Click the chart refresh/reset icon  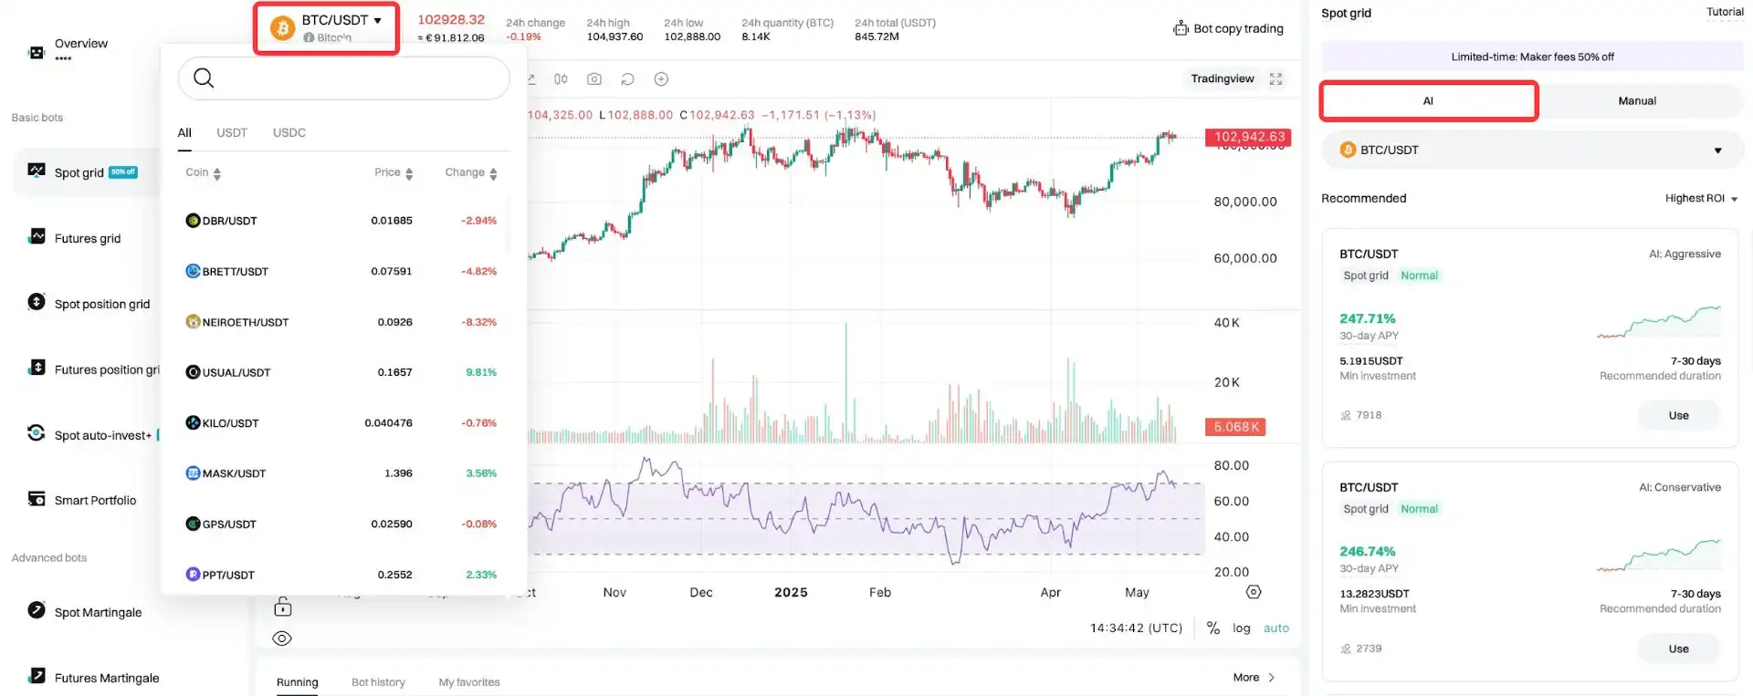click(627, 79)
